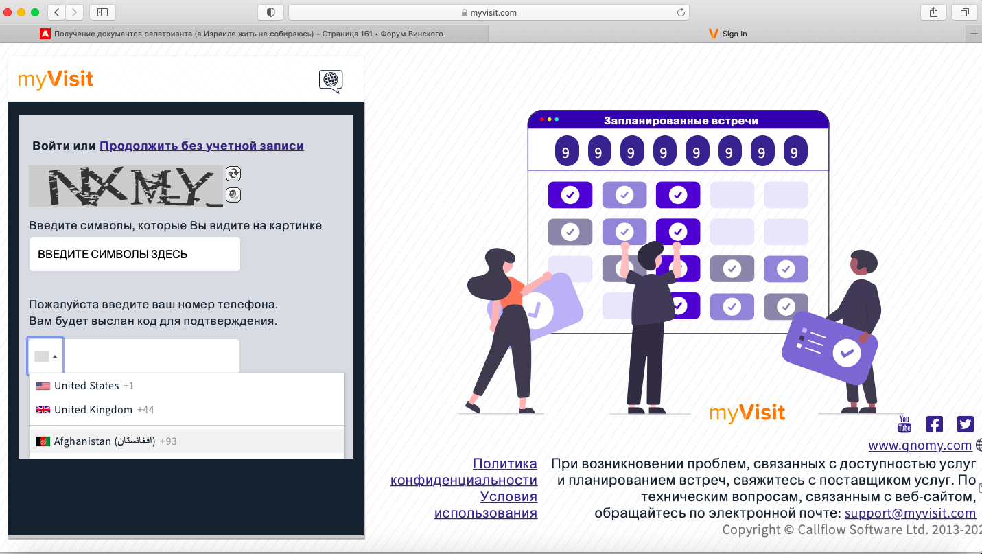Image resolution: width=982 pixels, height=554 pixels.
Task: Visit myVisit's Facebook page
Action: tap(934, 424)
